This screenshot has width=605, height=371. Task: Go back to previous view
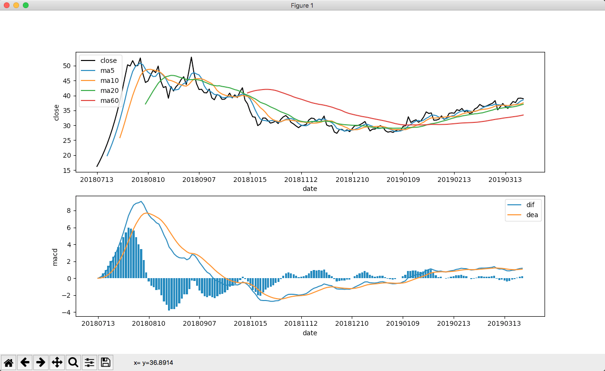pos(25,362)
